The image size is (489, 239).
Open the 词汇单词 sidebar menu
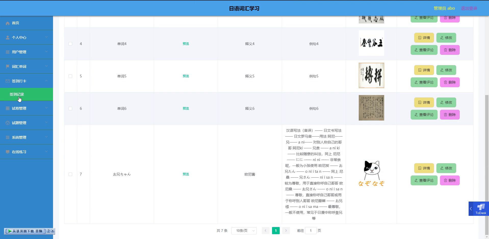(x=27, y=67)
